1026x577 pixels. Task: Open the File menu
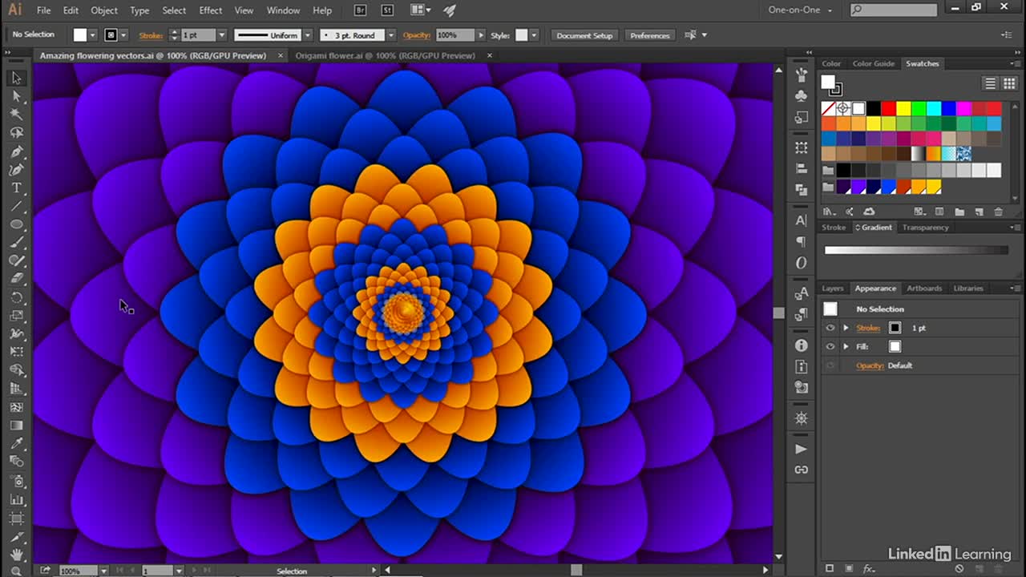(x=43, y=10)
